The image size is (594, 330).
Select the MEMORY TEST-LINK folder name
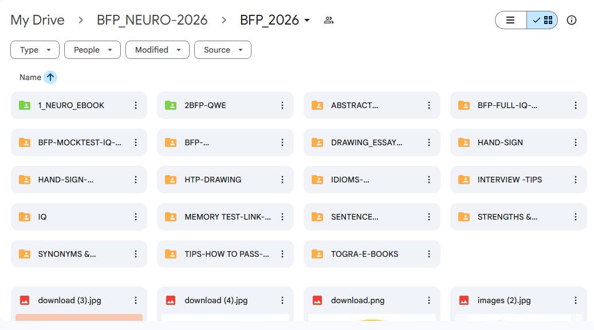tap(227, 217)
